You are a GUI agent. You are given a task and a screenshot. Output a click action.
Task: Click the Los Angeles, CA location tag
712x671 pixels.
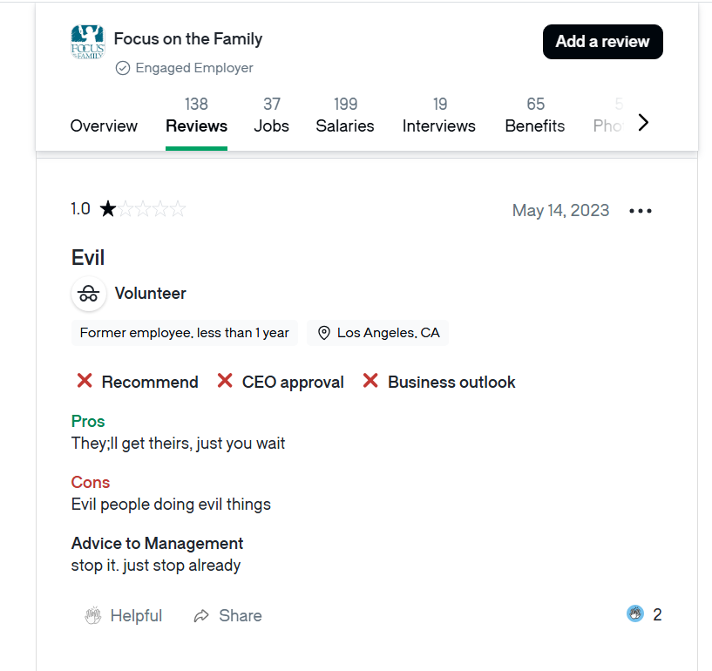[x=378, y=333]
